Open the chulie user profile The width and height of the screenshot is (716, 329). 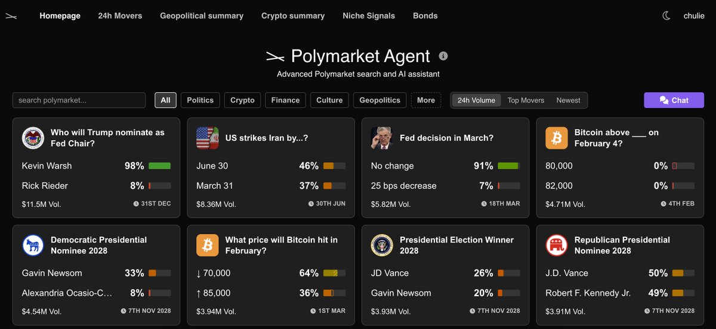pos(694,16)
